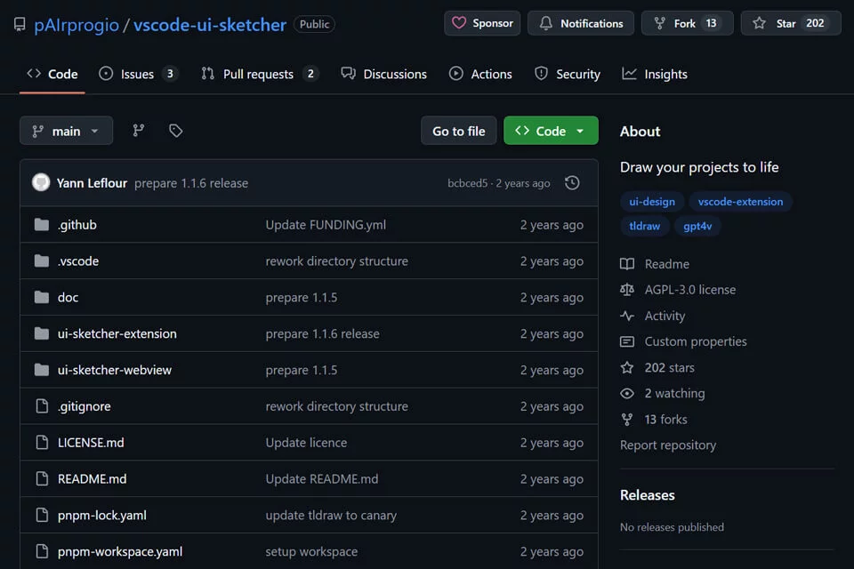Screen dimensions: 854x569
Task: Open the ui-sketcher-extension folder
Action: click(117, 333)
